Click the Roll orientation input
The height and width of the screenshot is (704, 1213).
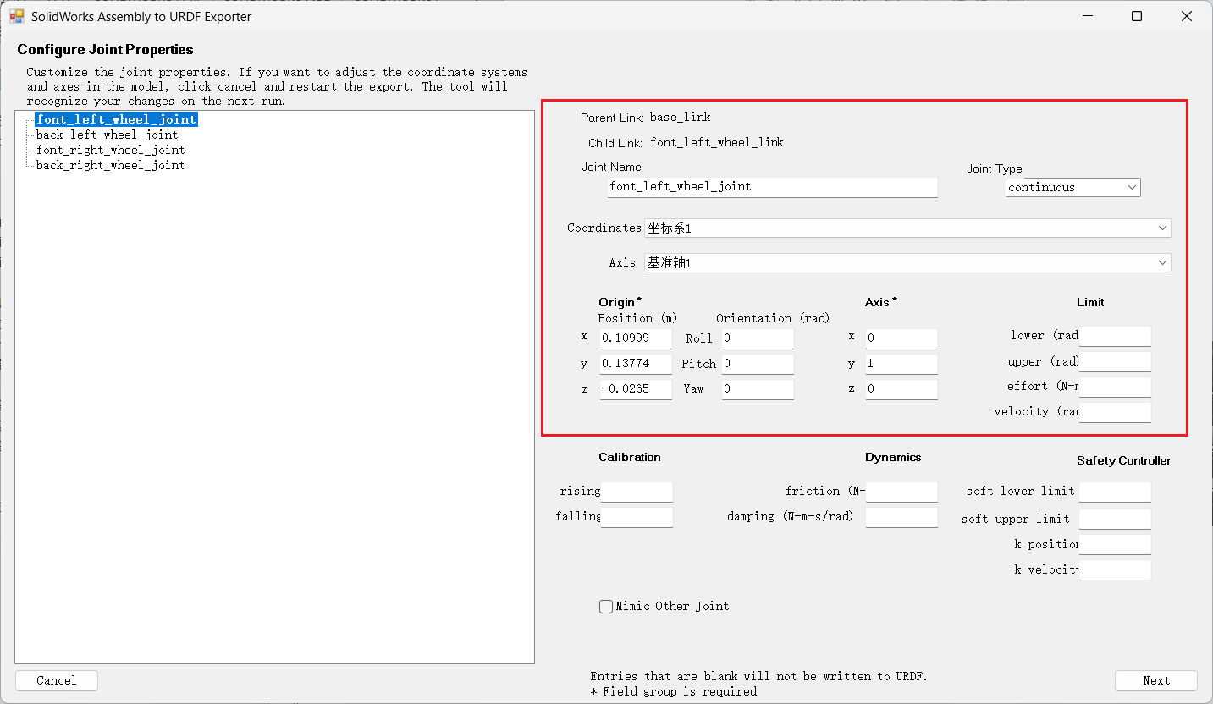[x=757, y=338]
